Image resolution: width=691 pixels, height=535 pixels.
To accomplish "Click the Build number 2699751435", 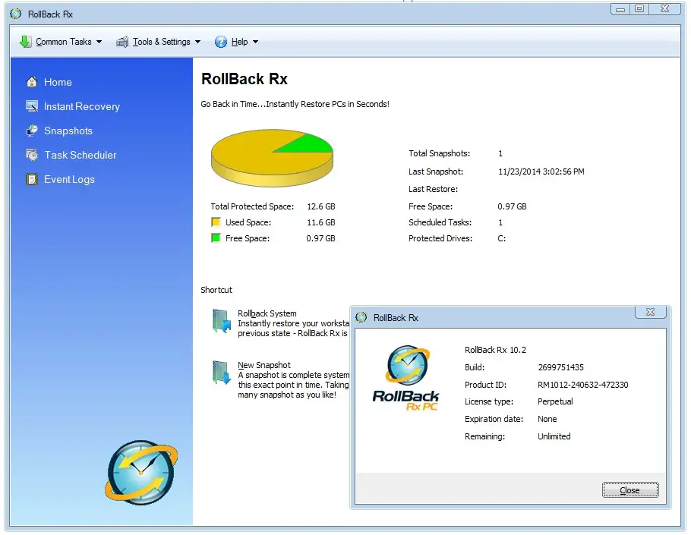I will pos(560,367).
